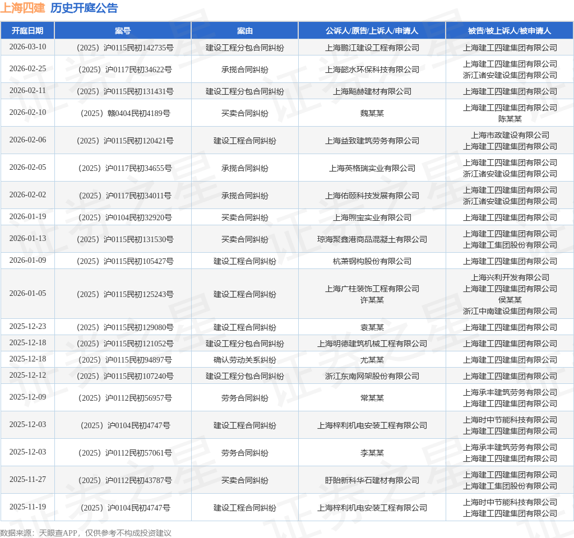Click the 被告/被上诉人/被申请人 column header

[x=510, y=31]
